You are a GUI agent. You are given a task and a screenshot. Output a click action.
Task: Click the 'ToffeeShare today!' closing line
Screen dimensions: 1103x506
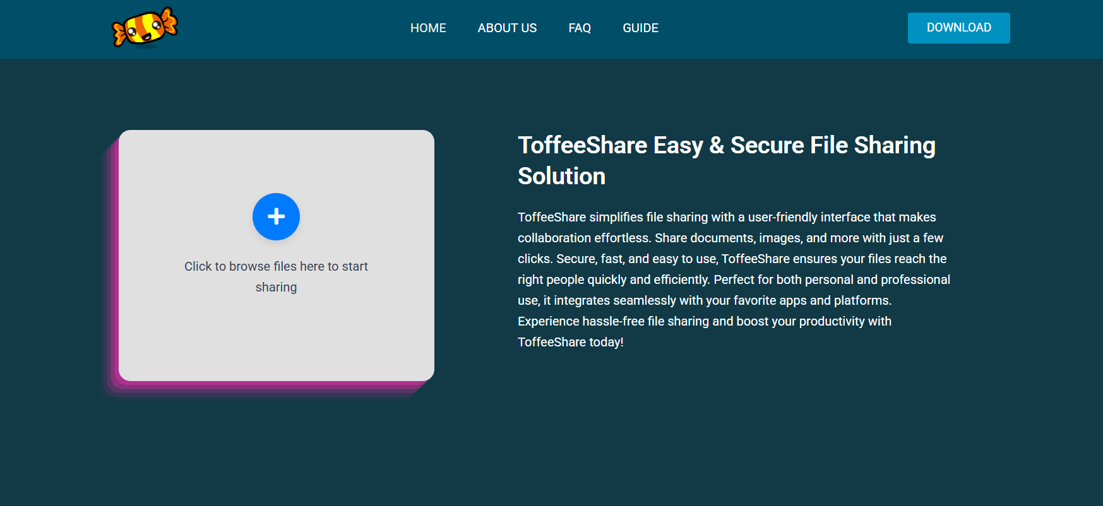[570, 342]
